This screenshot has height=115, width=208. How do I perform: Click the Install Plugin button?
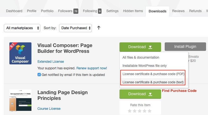pyautogui.click(x=185, y=47)
